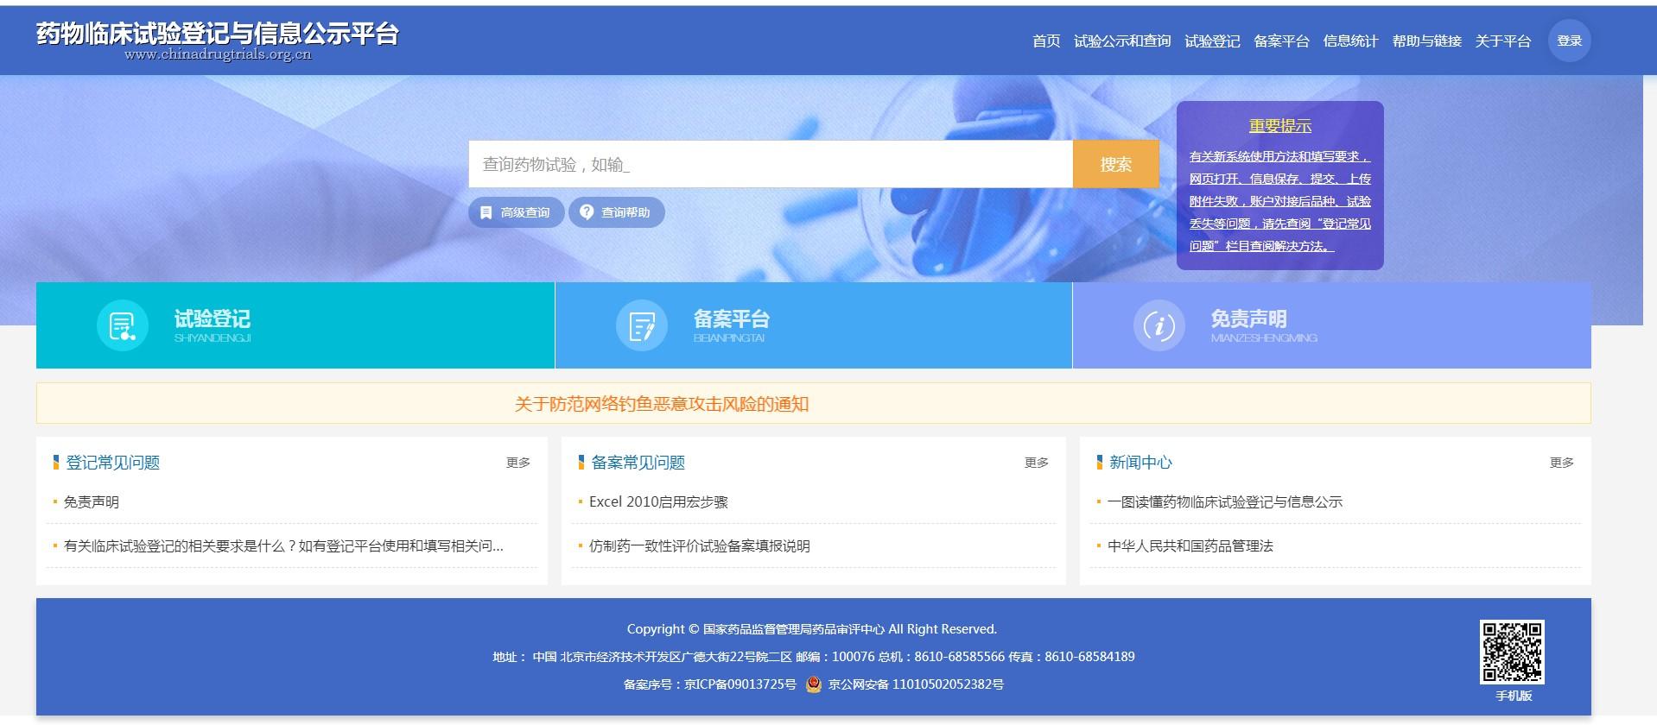The image size is (1657, 725).
Task: Select 帮助与链接 navigation item
Action: (1426, 41)
